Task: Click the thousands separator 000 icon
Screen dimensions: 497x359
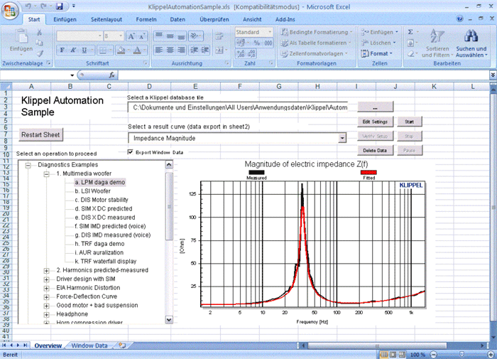Action: [x=268, y=43]
